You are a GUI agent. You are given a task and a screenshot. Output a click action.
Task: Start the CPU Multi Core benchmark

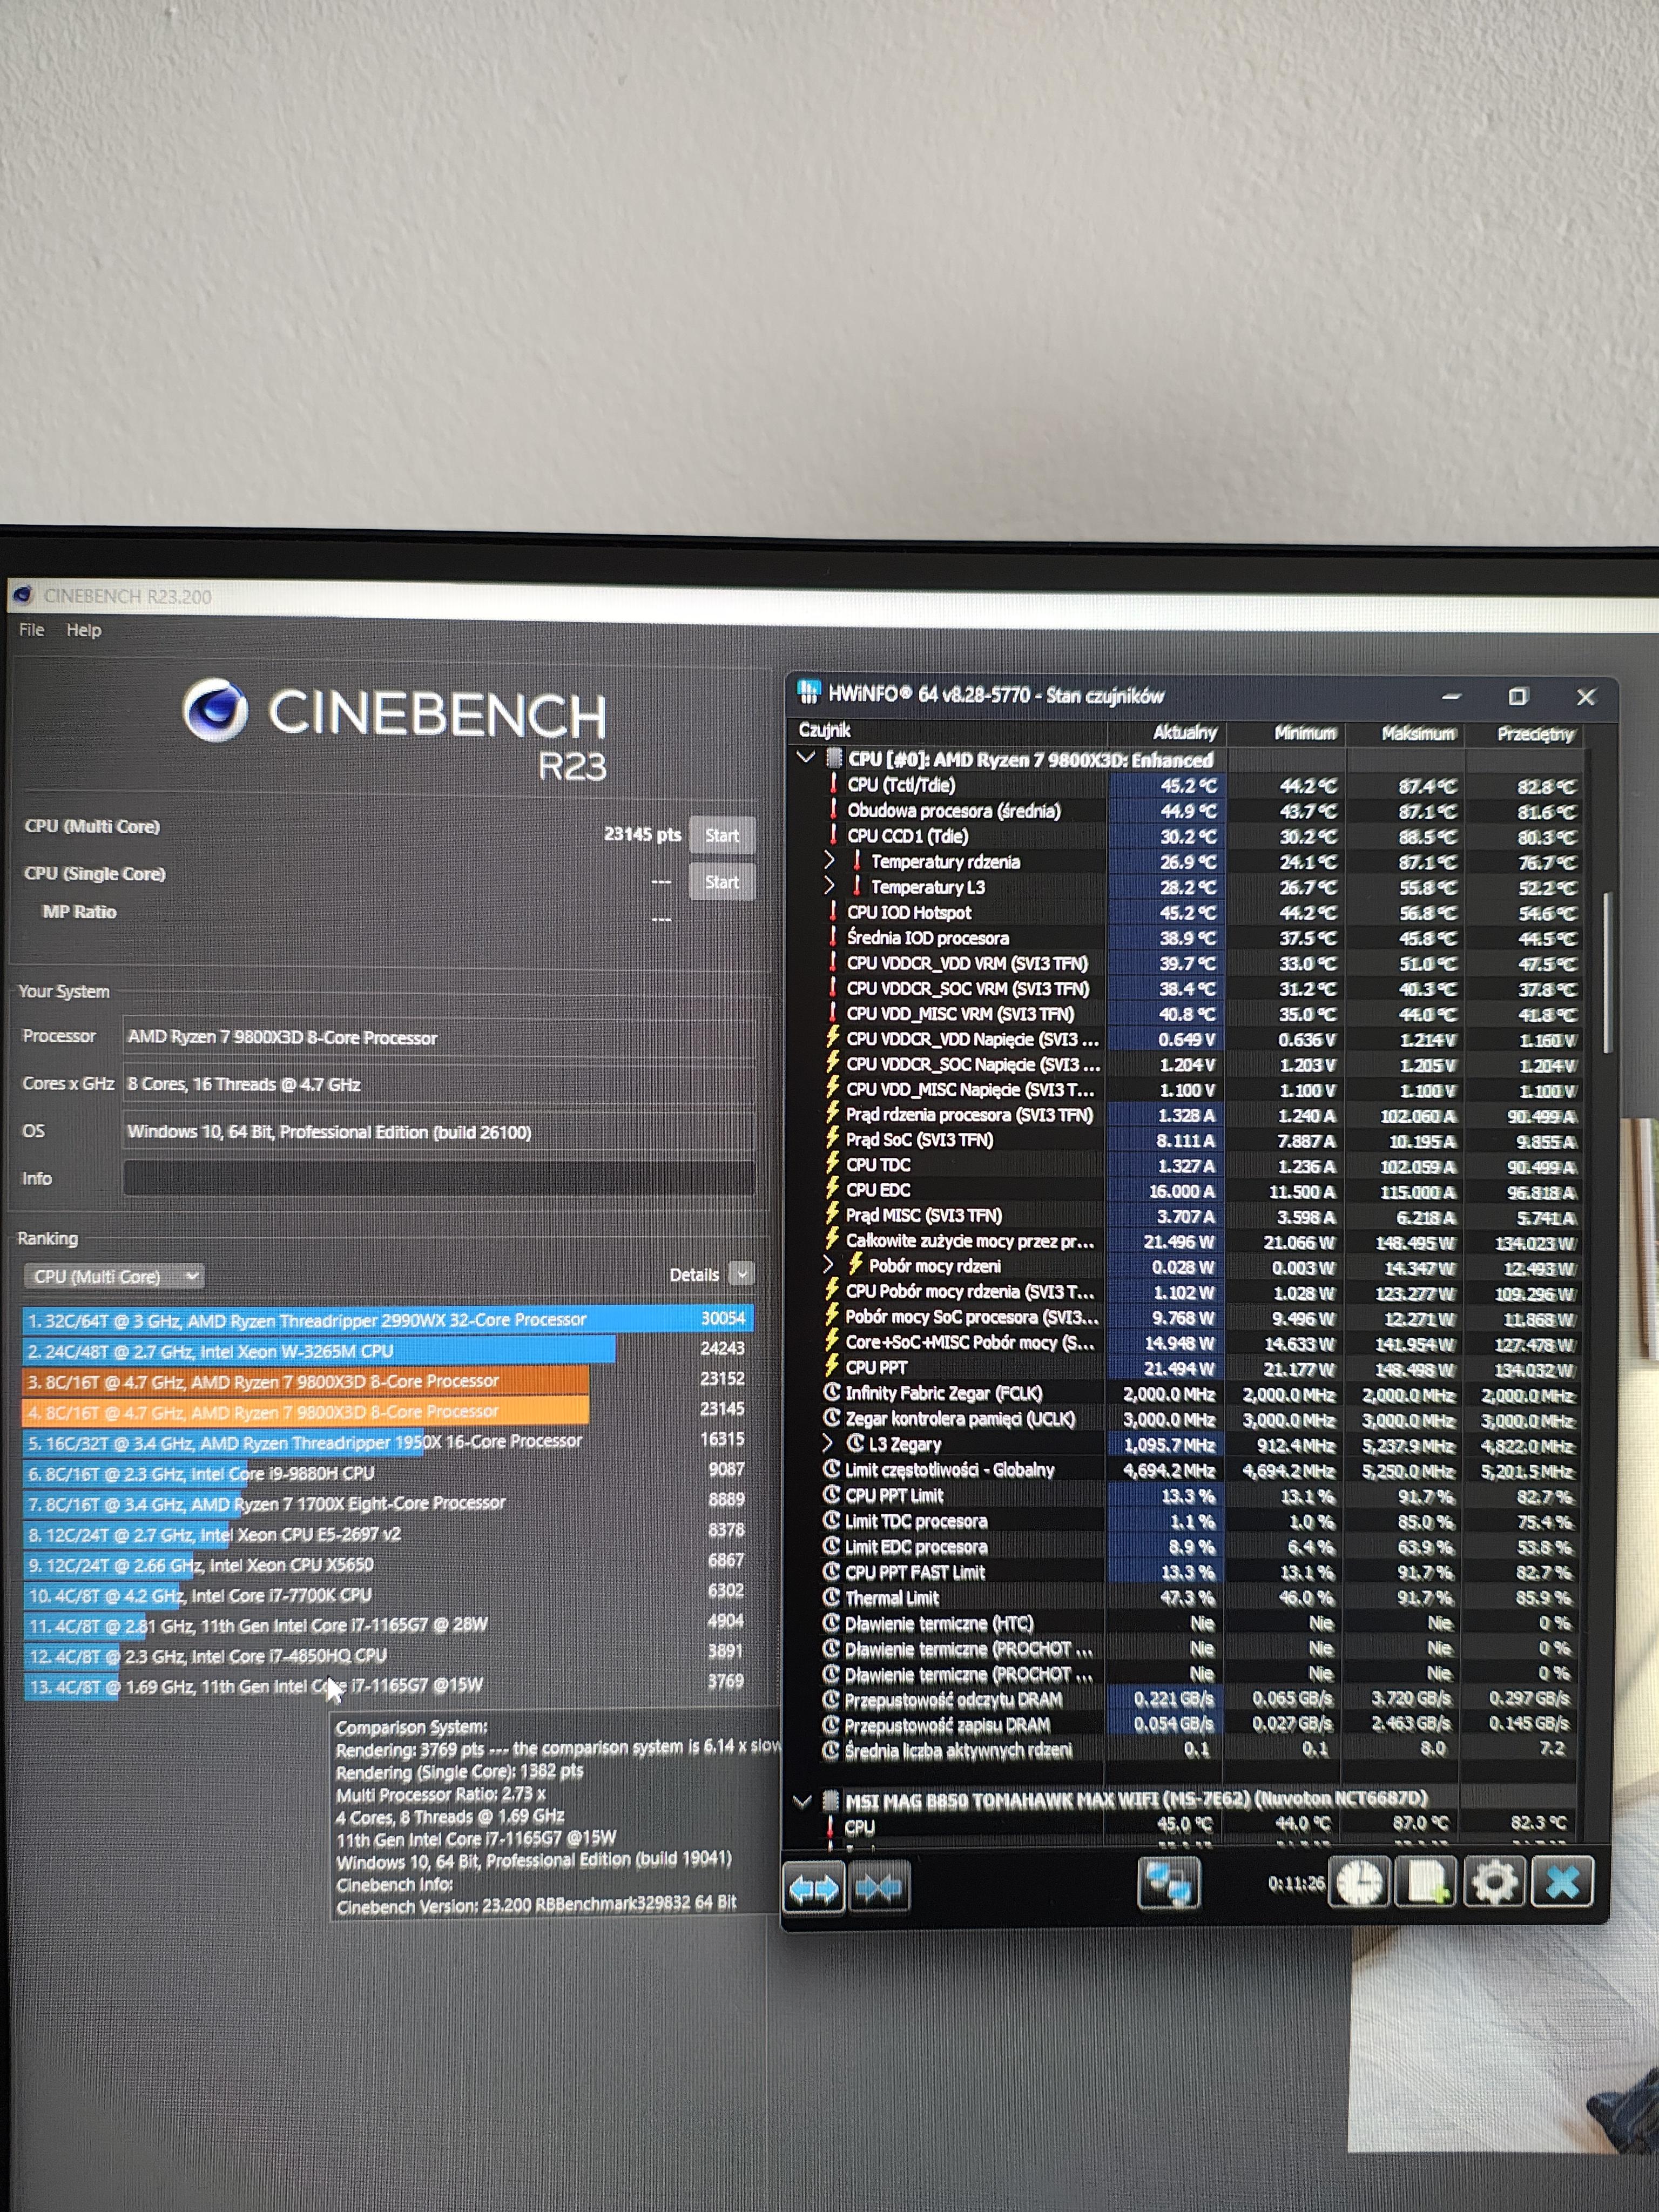721,835
